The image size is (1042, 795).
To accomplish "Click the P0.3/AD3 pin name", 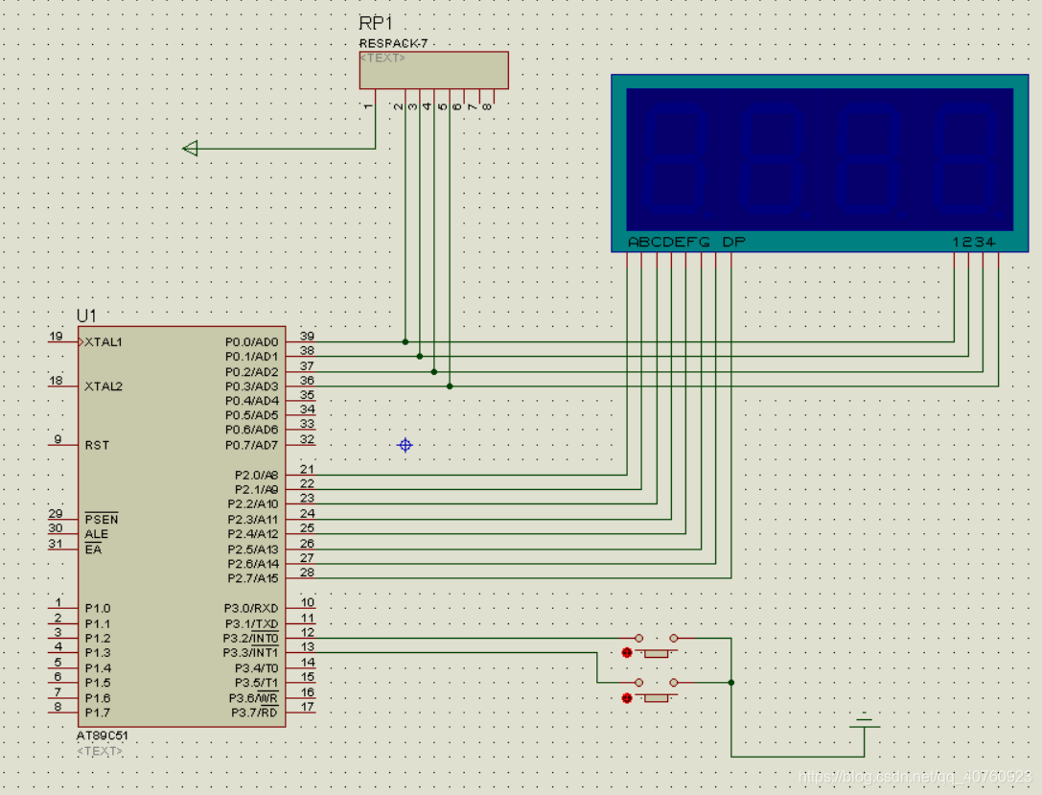I will (252, 386).
